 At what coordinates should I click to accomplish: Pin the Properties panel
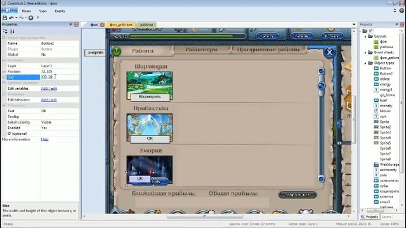click(x=70, y=24)
